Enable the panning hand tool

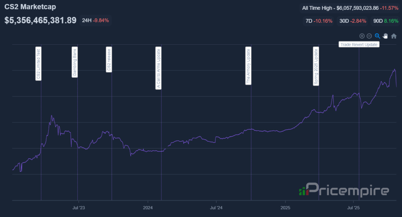(x=386, y=36)
